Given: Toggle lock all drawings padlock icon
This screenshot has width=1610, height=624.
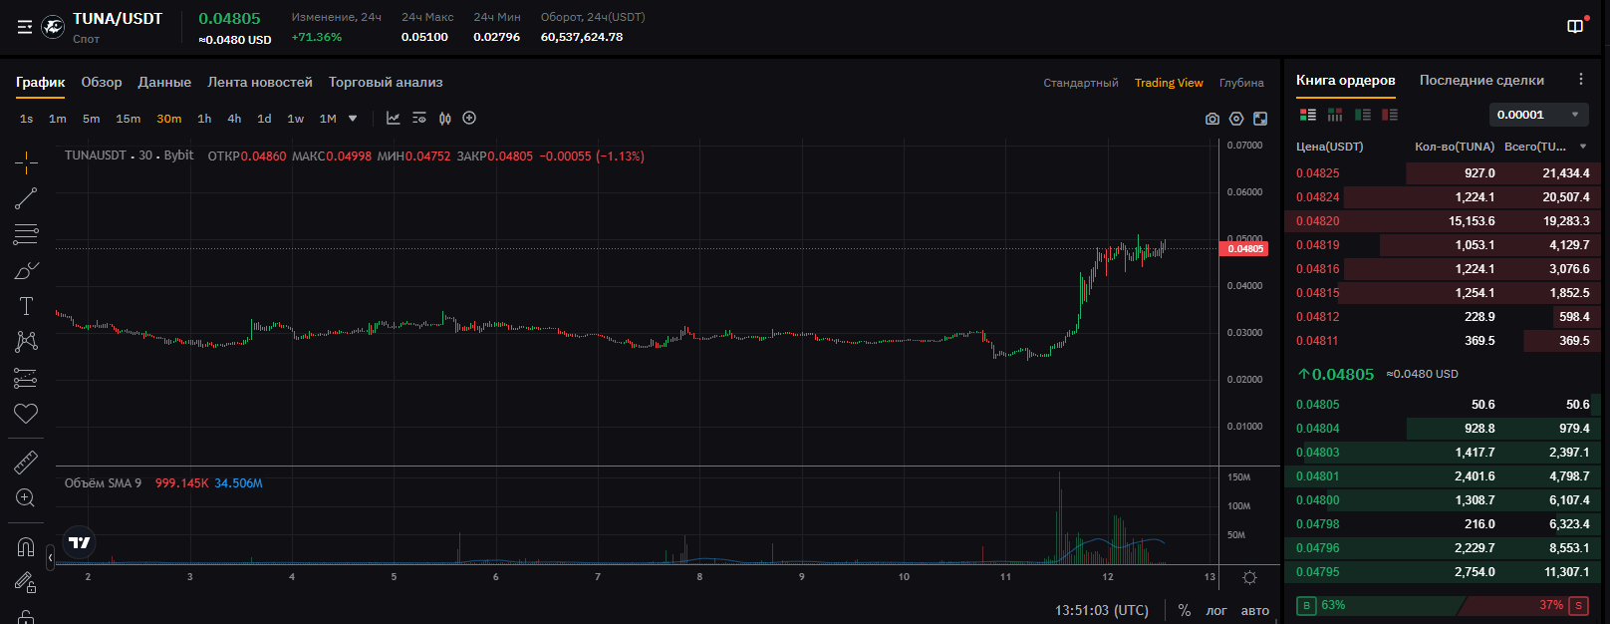Looking at the screenshot, I should pos(26,617).
